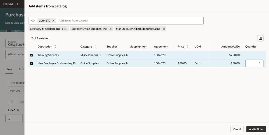
Task: Click the Add to Order button
Action: pyautogui.click(x=256, y=129)
